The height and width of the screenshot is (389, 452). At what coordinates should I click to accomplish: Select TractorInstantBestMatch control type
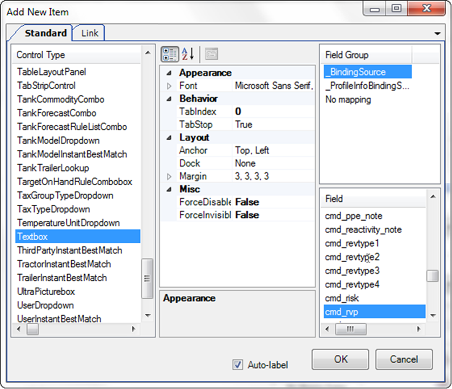[x=64, y=264]
